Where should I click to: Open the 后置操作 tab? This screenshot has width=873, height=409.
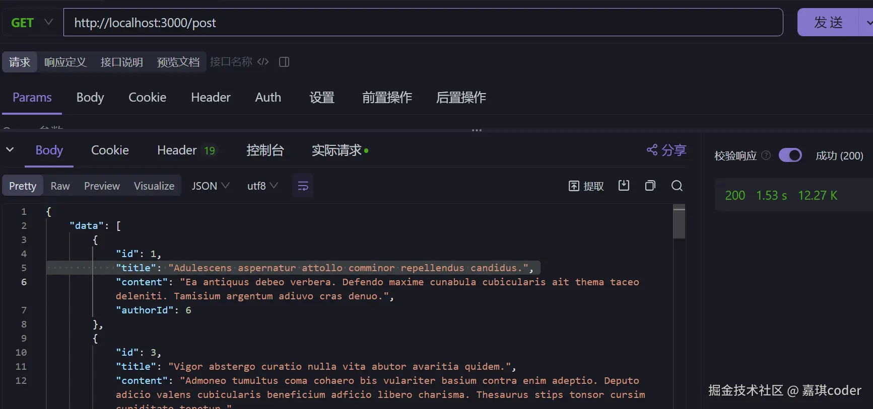[x=461, y=98]
